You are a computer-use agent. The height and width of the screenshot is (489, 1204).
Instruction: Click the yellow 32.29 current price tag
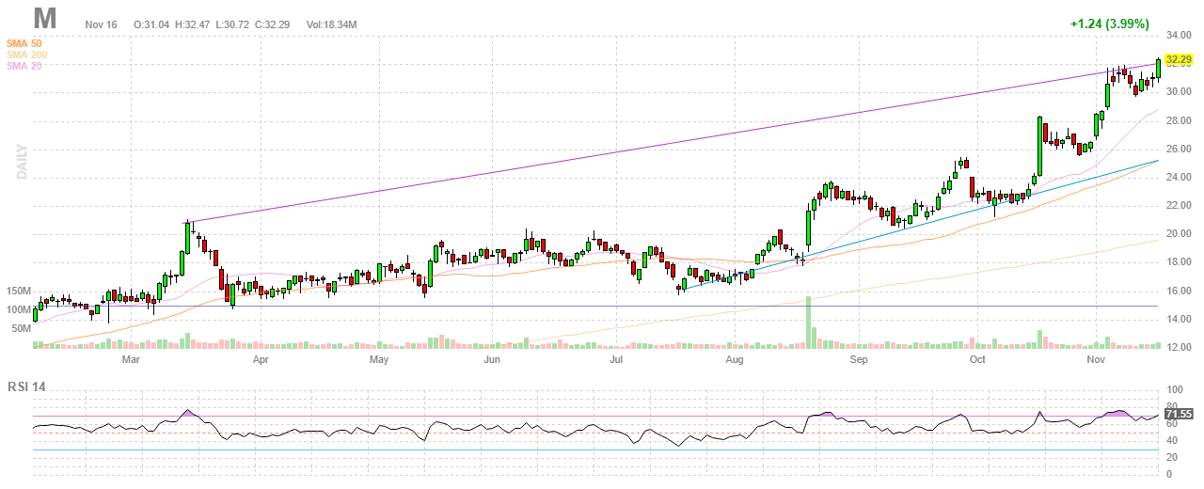pyautogui.click(x=1177, y=59)
